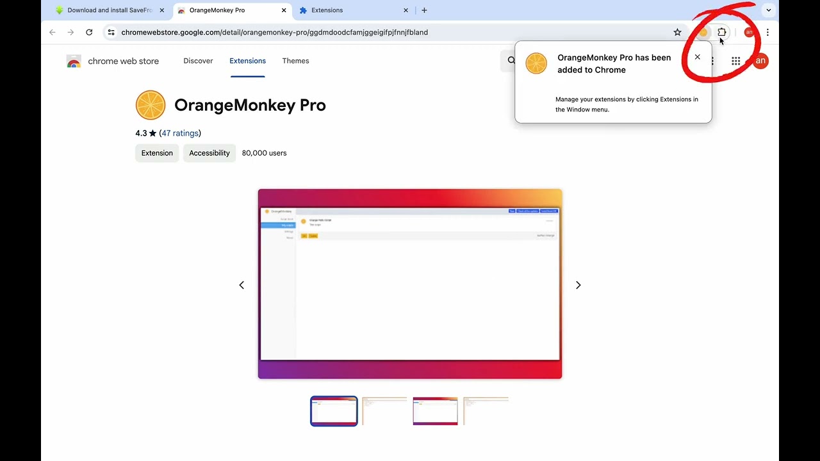Select the third screenshot thumbnail
This screenshot has height=461, width=820.
[x=436, y=411]
